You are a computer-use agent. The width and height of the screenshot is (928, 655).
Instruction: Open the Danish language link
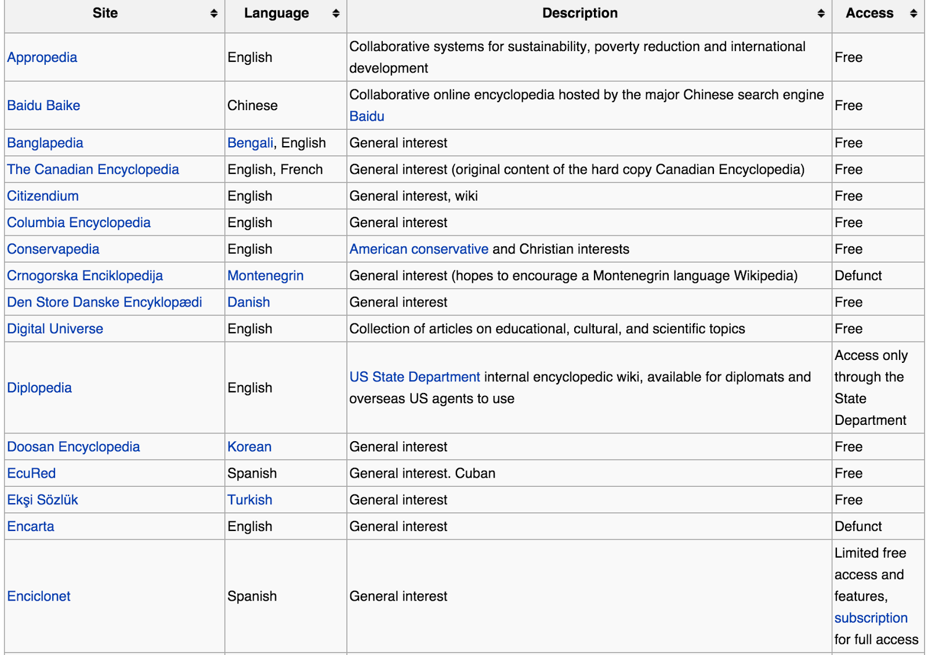click(x=249, y=302)
